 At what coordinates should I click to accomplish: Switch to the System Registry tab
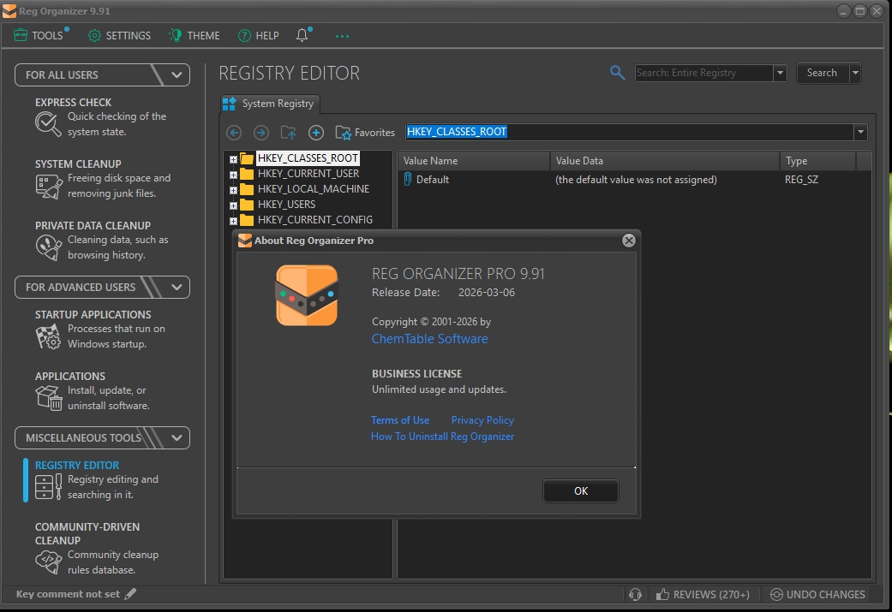270,104
